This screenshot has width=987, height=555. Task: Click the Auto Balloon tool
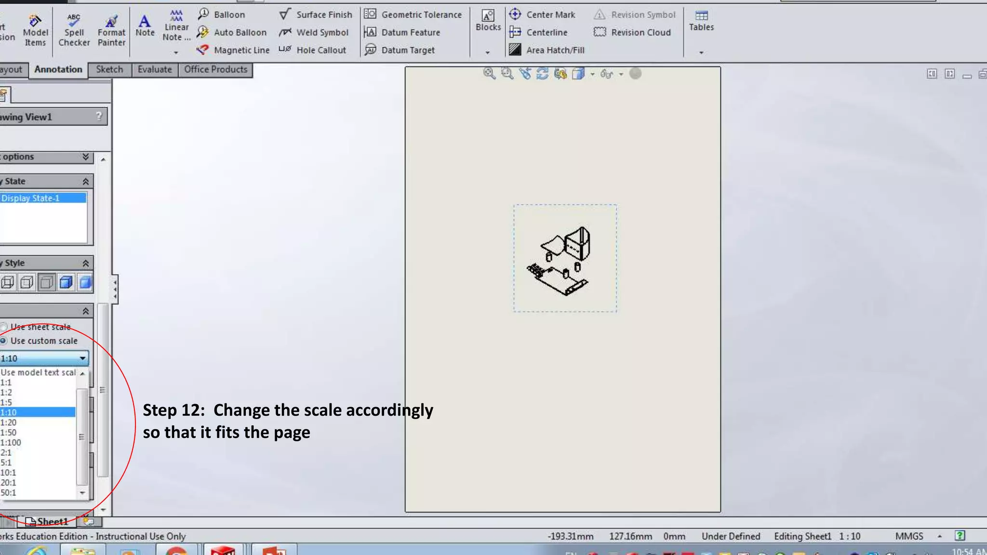tap(232, 32)
